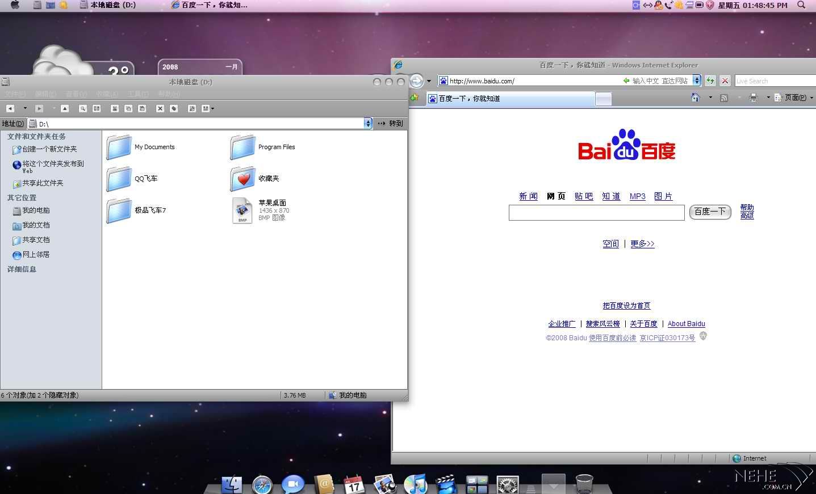This screenshot has height=494, width=816.
Task: Click the MP3 link on Baidu
Action: coord(638,196)
